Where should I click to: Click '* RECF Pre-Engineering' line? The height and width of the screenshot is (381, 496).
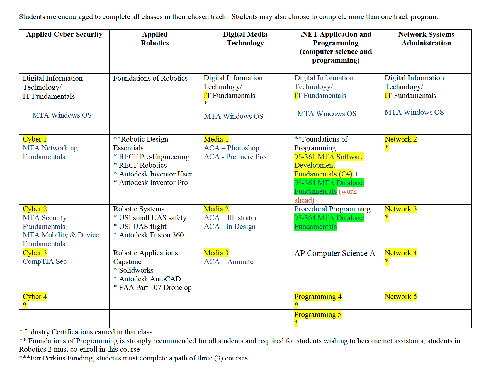151,157
